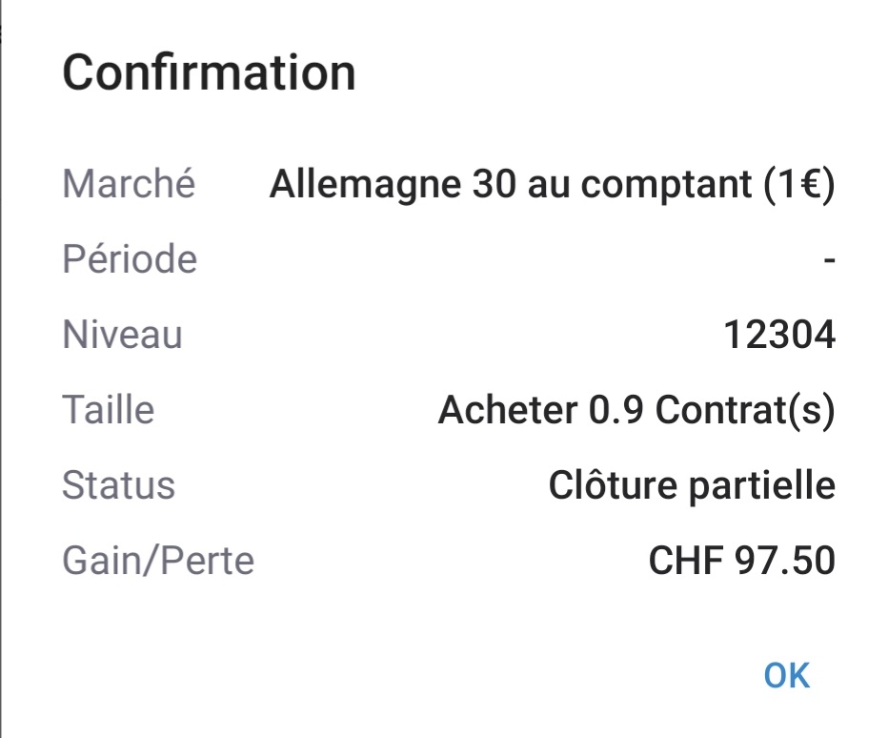
Task: Select the level value 12304
Action: tap(779, 335)
